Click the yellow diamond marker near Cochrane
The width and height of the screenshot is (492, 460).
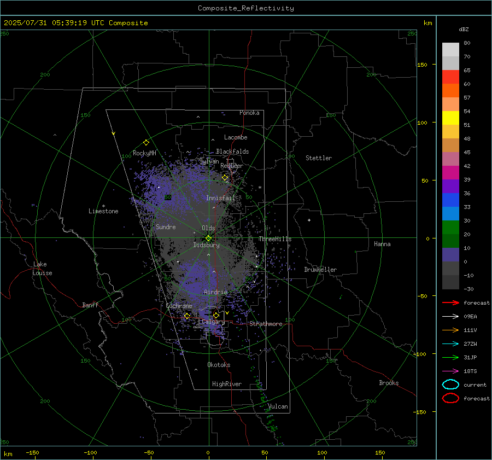[188, 316]
